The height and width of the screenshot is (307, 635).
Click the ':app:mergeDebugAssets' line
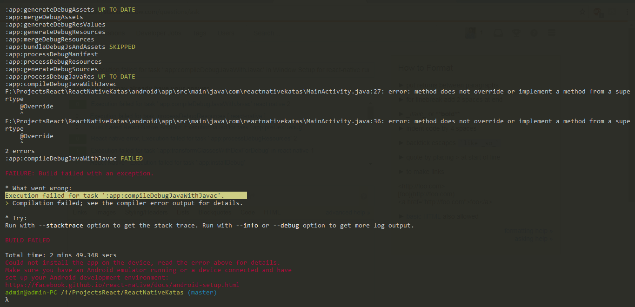tap(44, 17)
